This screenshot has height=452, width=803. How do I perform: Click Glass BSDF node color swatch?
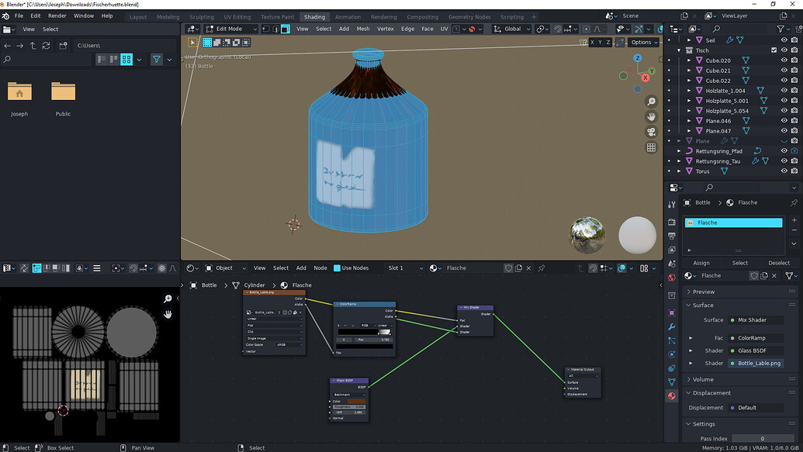(356, 402)
